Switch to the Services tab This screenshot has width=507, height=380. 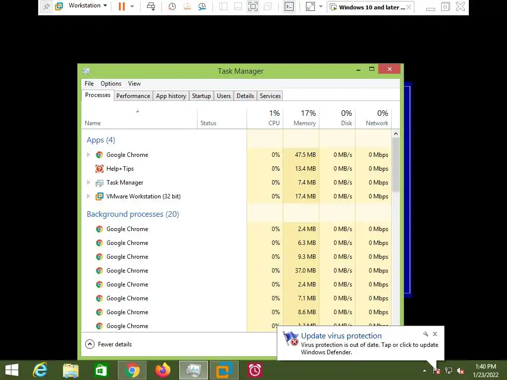pos(270,96)
